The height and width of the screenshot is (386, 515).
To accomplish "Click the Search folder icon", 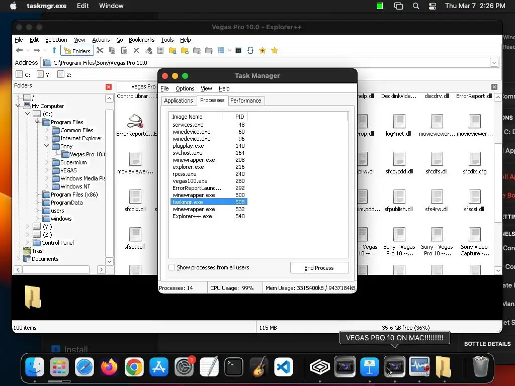I will coord(173,51).
